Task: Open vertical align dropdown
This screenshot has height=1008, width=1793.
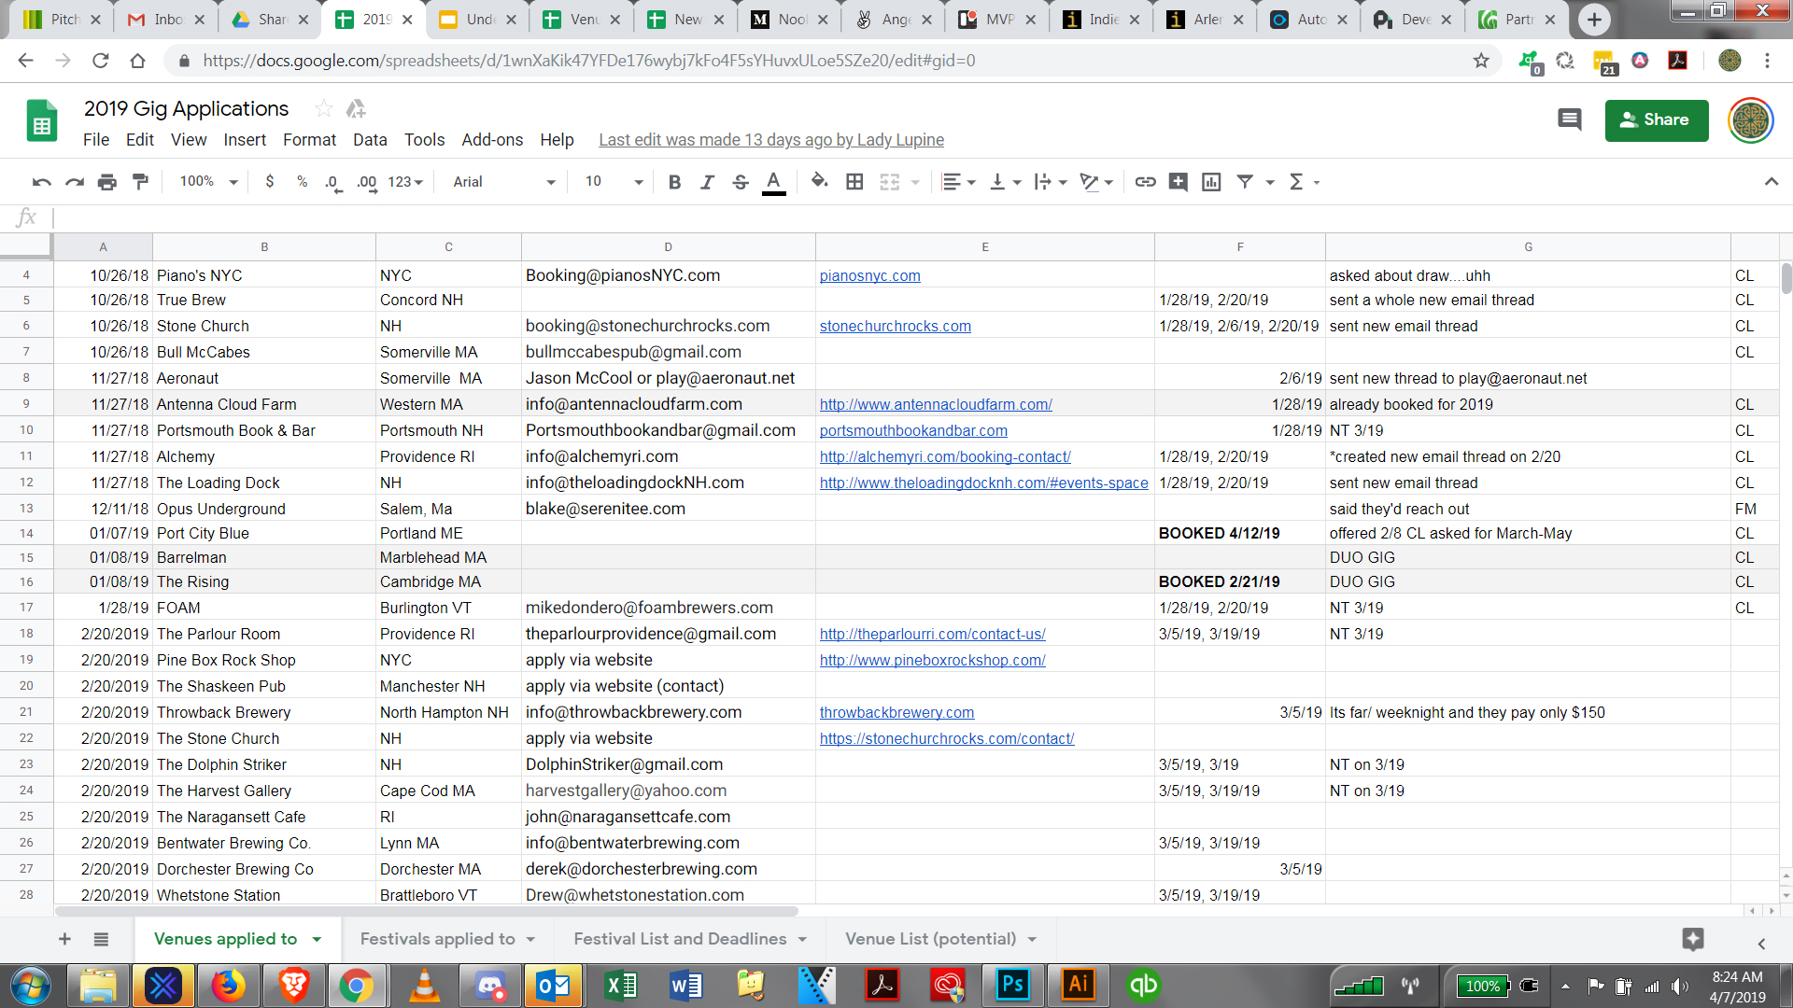Action: [1005, 182]
